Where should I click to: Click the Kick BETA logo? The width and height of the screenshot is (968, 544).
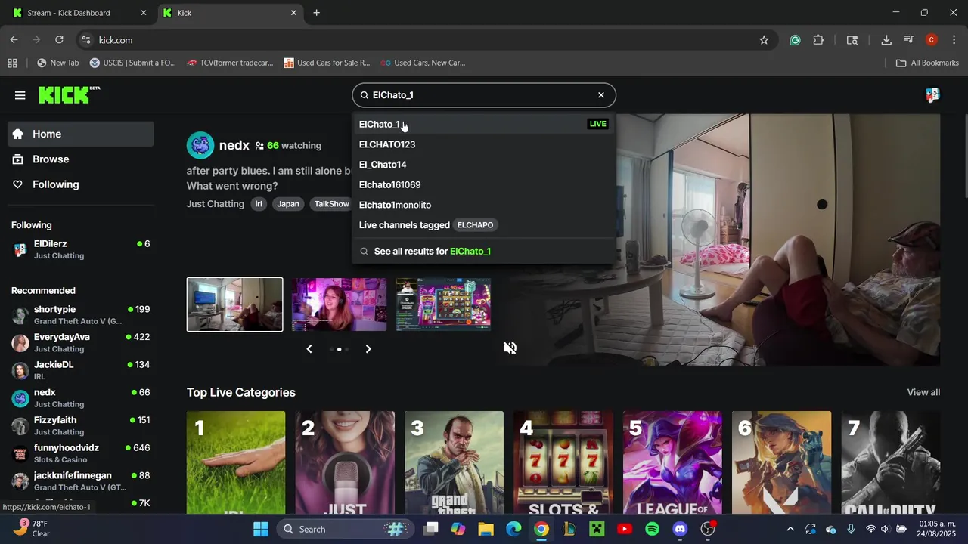click(x=69, y=94)
